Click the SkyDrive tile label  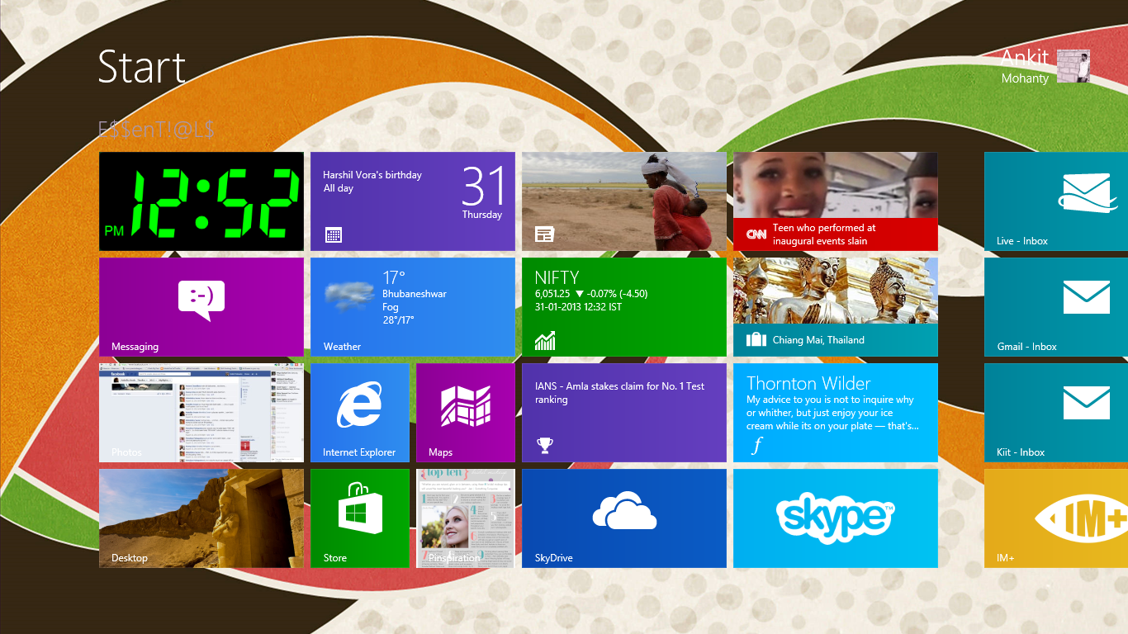tap(553, 558)
